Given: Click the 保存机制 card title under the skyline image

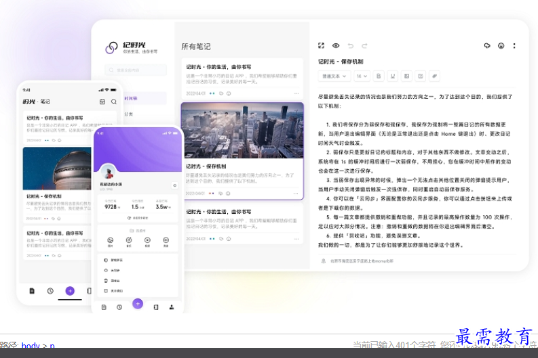Looking at the screenshot, I should (206, 166).
